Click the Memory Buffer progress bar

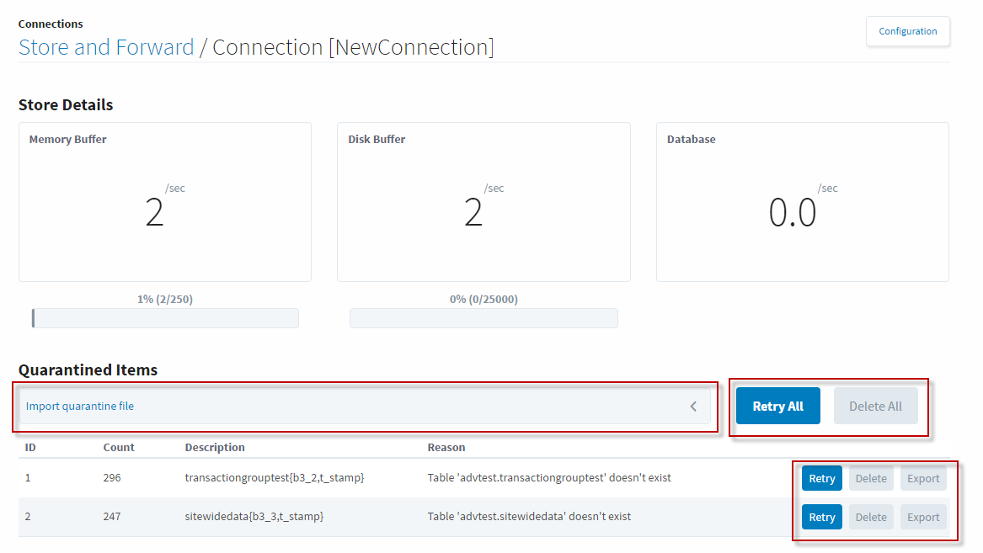pyautogui.click(x=165, y=318)
